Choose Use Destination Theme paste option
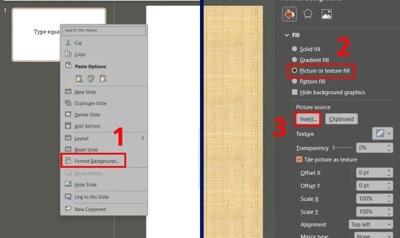 79,79
